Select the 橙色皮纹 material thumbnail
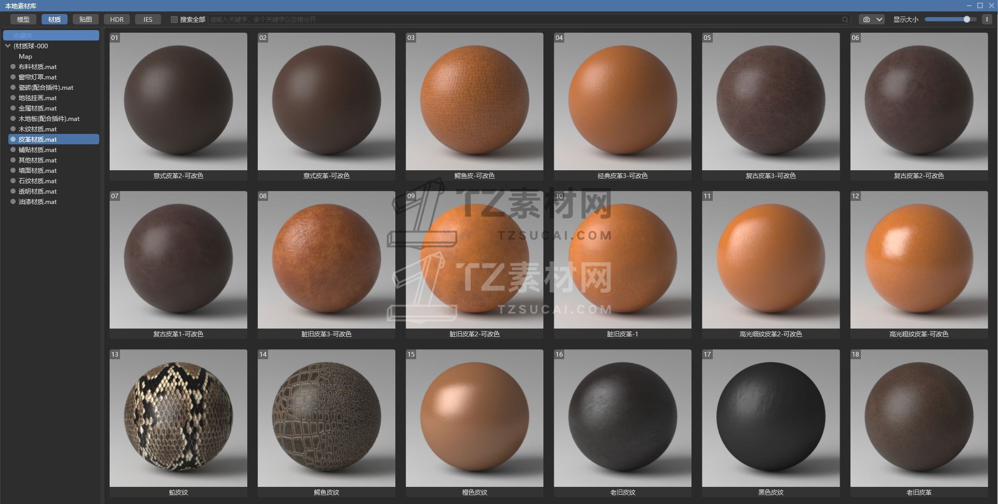998x504 pixels. pos(474,418)
